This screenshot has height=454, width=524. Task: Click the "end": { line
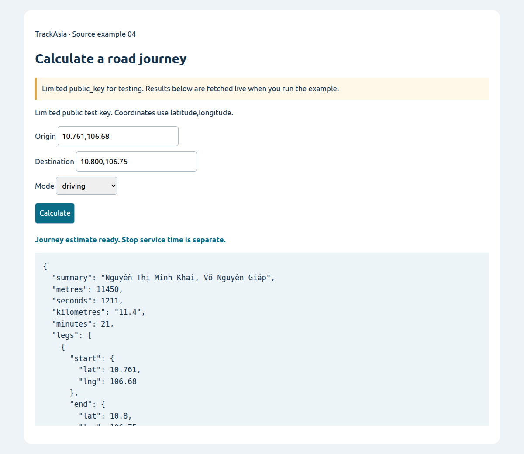point(87,404)
